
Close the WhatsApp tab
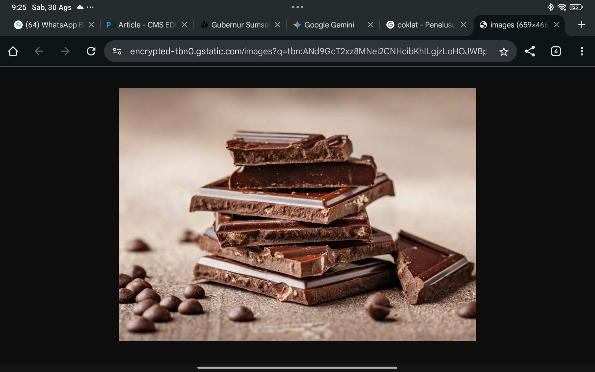[91, 25]
